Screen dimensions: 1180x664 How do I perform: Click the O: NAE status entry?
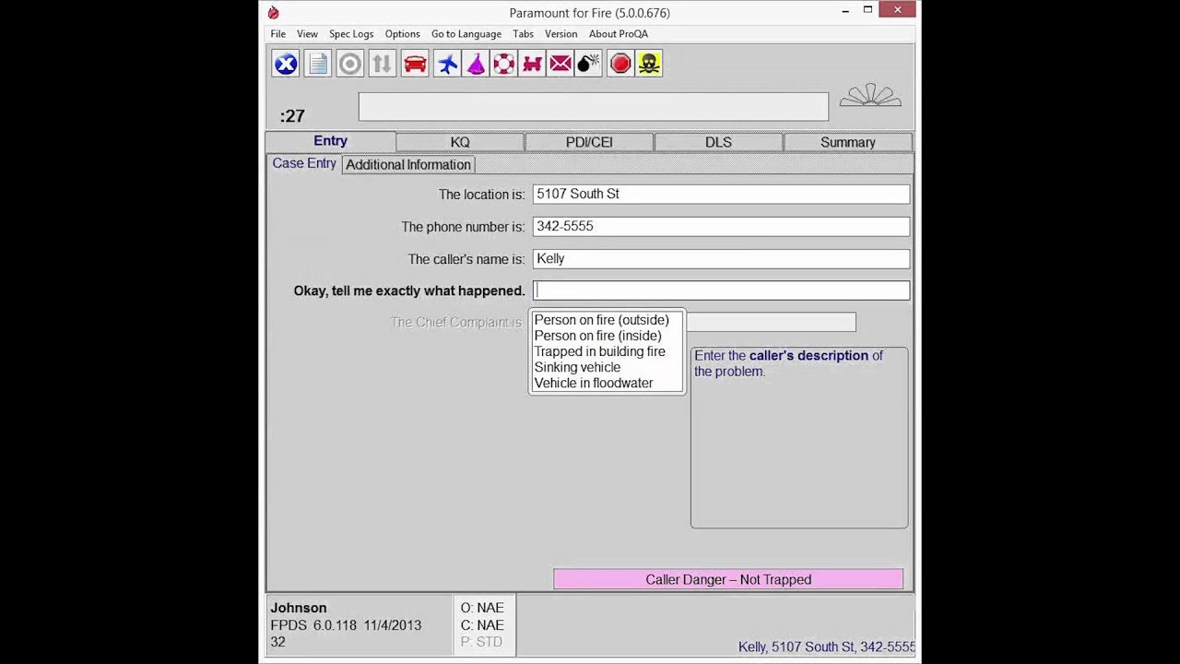[482, 608]
